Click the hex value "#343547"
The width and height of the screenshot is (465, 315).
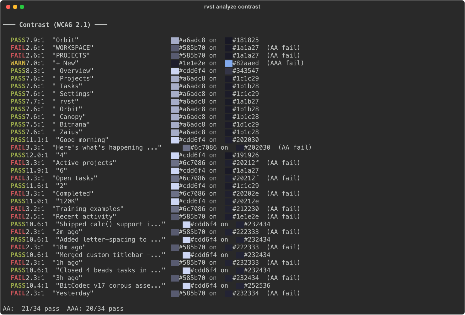pos(246,71)
